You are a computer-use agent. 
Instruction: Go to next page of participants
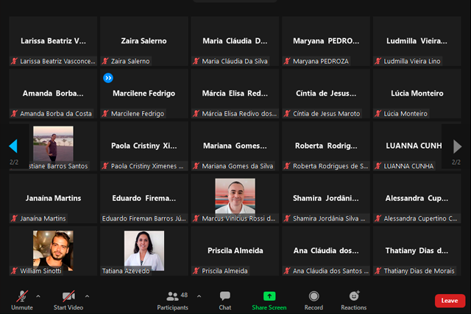(458, 146)
